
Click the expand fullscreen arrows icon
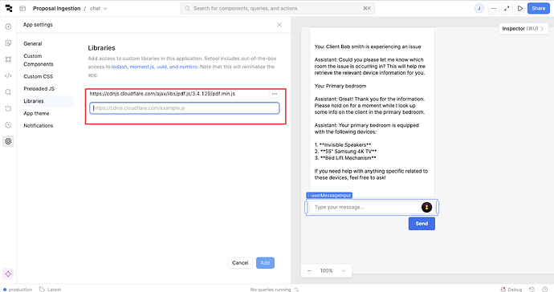coord(507,8)
